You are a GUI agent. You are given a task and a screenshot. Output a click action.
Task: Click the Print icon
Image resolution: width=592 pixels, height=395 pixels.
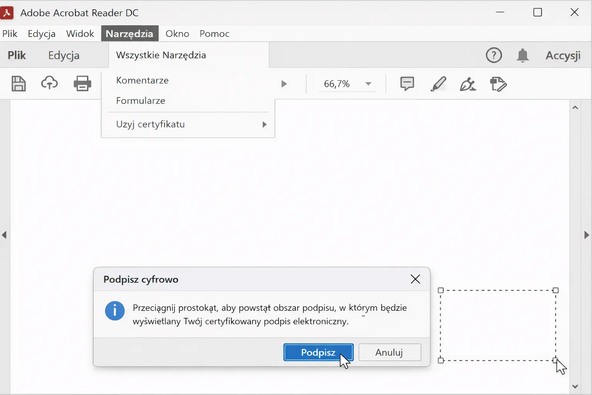point(82,84)
